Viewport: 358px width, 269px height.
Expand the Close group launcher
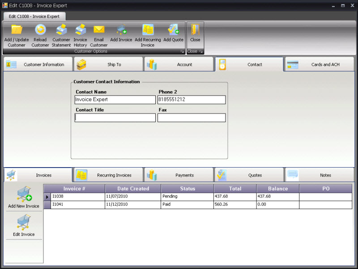200,51
